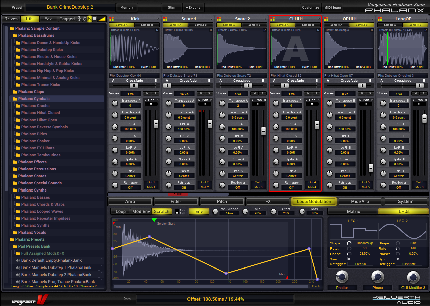This screenshot has height=306, width=430.
Task: Click the refresh icon in browser toolbar
Action: [85, 19]
